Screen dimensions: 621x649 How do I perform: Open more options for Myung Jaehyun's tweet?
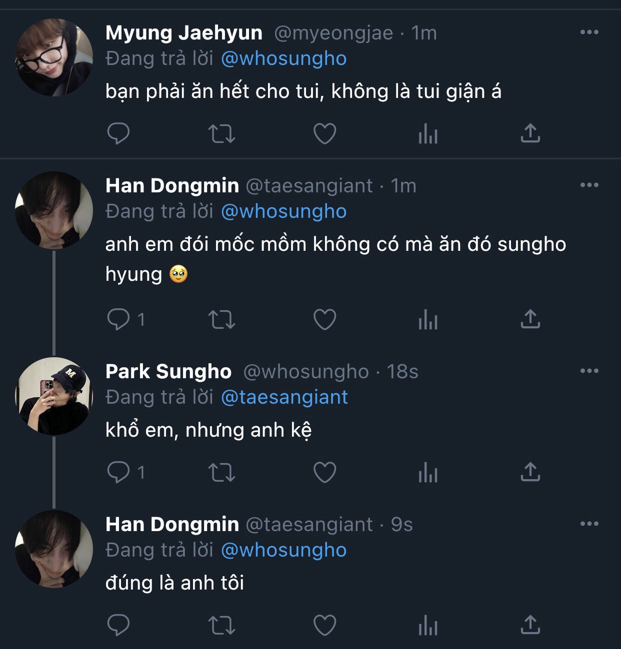point(589,32)
